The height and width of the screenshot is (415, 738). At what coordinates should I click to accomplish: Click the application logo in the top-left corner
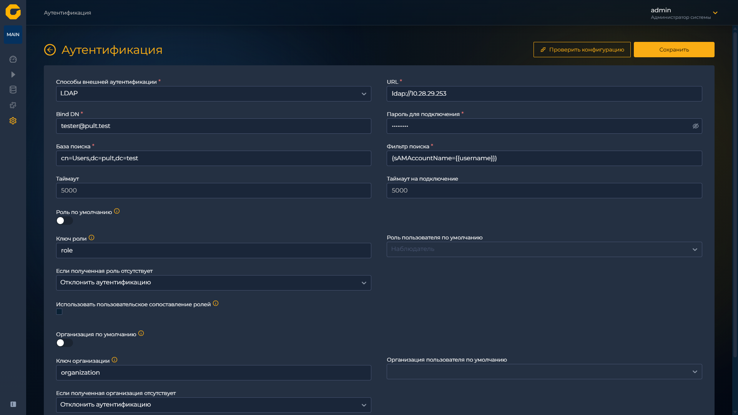(13, 12)
